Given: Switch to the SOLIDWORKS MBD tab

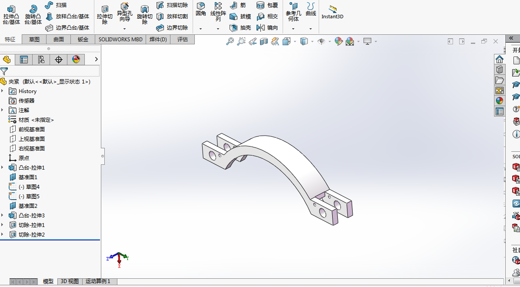Looking at the screenshot, I should click(120, 40).
